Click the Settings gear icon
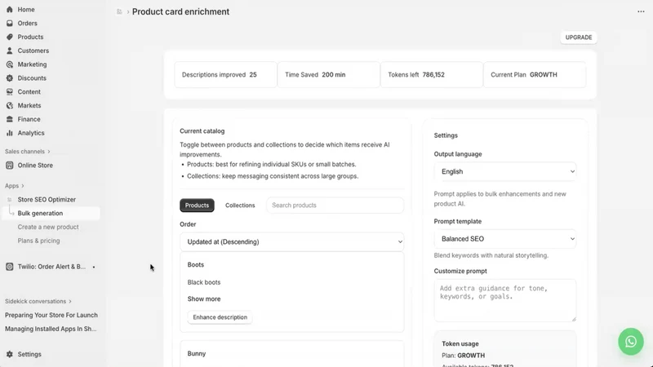 coord(10,354)
